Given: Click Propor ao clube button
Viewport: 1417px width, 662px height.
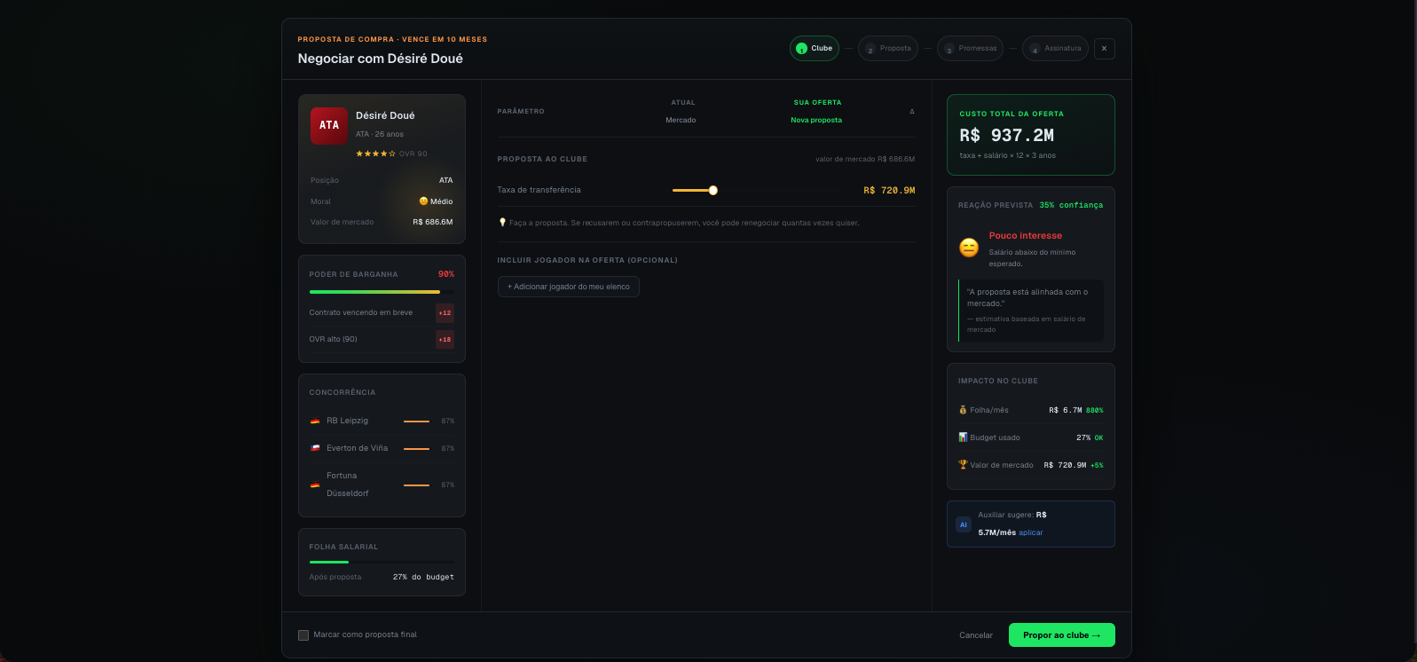Looking at the screenshot, I should click(1061, 635).
